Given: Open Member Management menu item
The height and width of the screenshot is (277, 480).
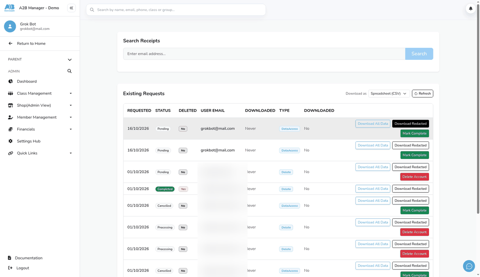Looking at the screenshot, I should coord(40,117).
